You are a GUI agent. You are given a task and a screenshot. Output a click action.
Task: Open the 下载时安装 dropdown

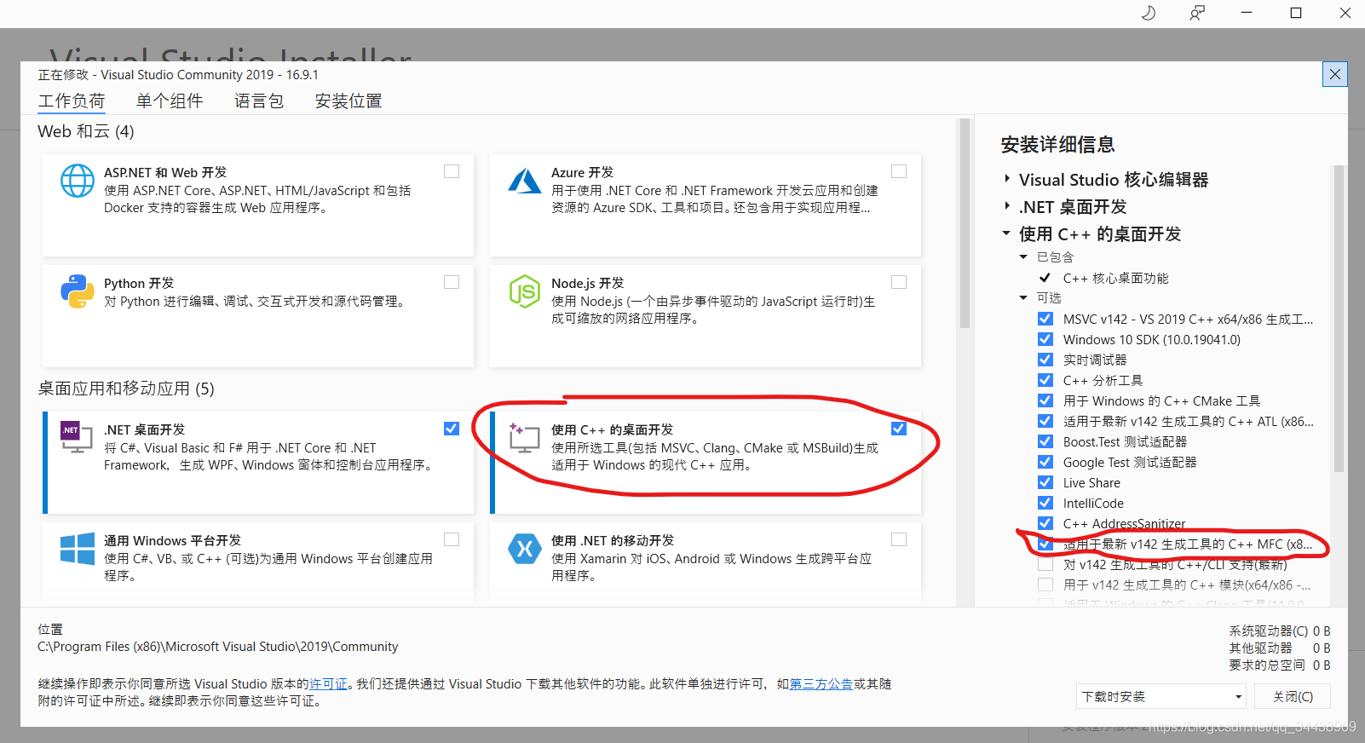click(1161, 696)
